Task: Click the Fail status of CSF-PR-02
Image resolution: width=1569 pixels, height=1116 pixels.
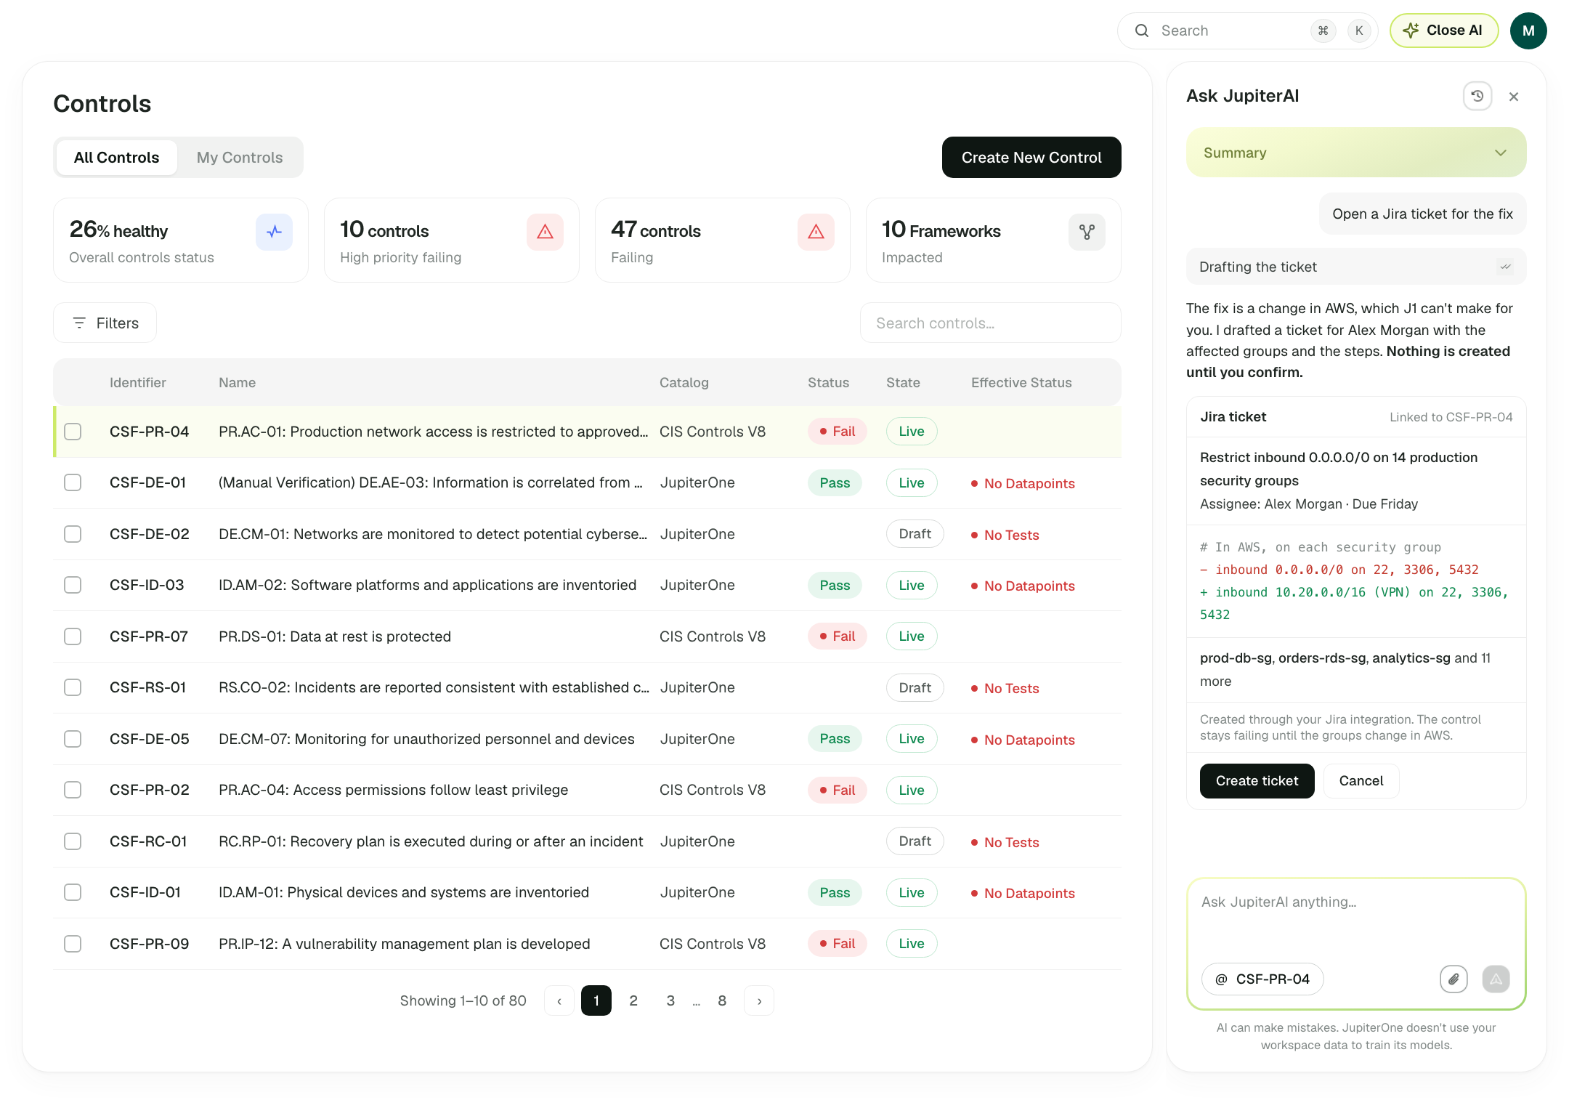Action: click(837, 790)
